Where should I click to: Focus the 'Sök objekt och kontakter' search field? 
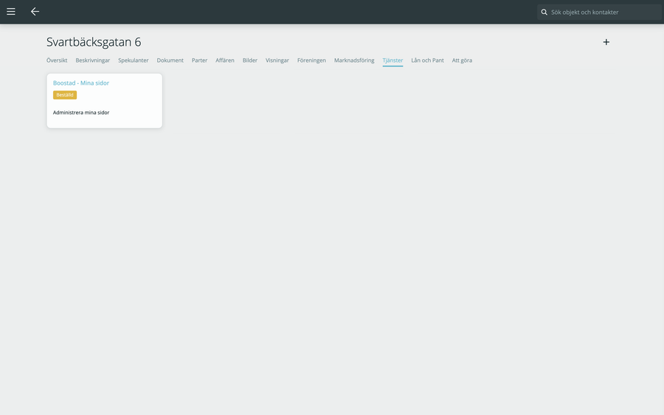tap(599, 13)
